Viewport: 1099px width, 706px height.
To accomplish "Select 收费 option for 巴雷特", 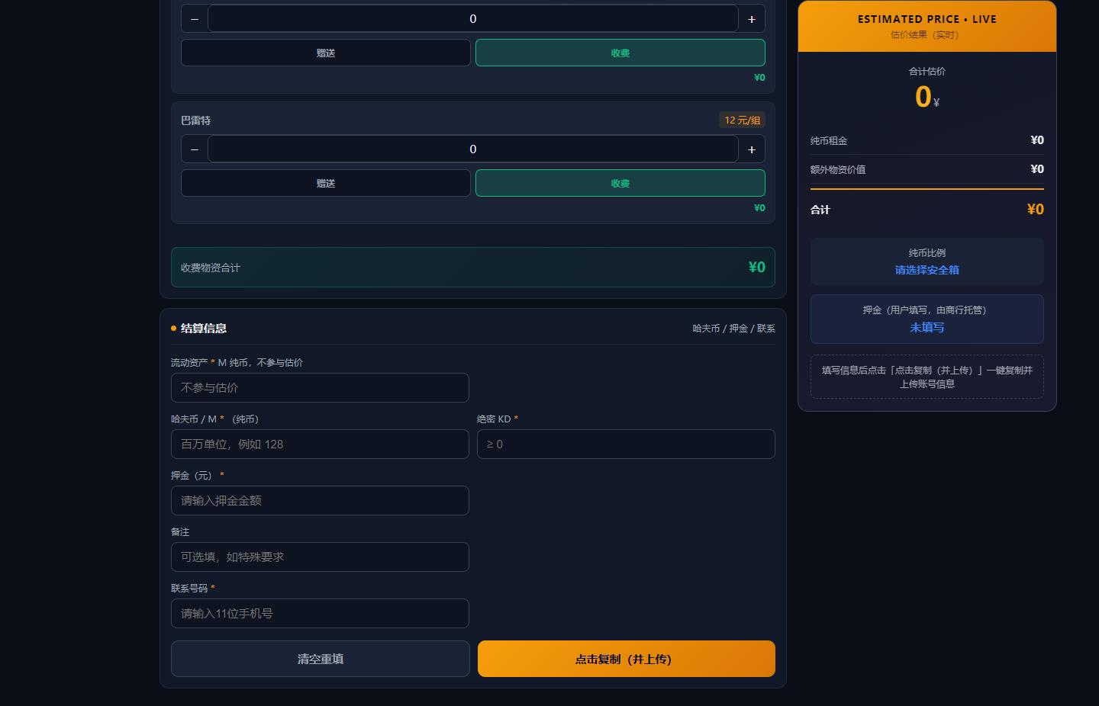I will 620,183.
